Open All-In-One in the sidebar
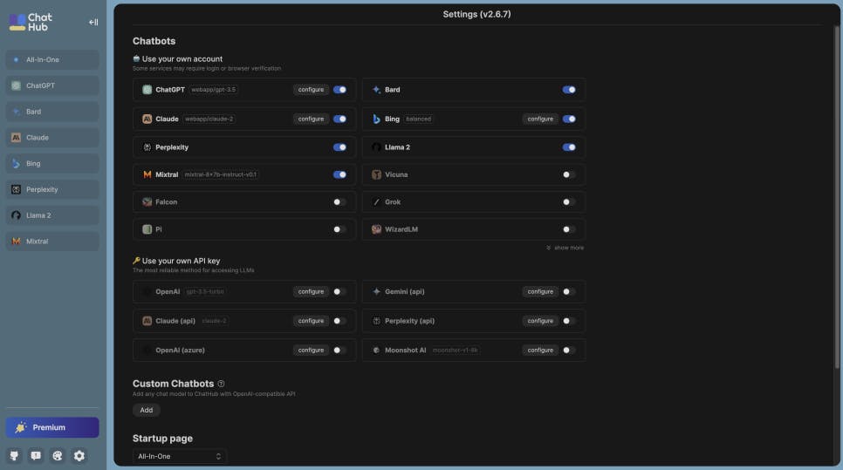843x470 pixels. coord(52,59)
